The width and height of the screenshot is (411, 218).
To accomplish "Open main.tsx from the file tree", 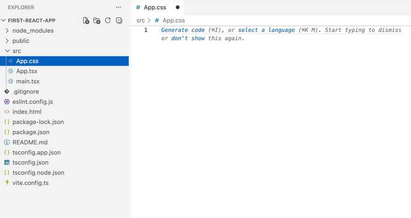I will (28, 82).
